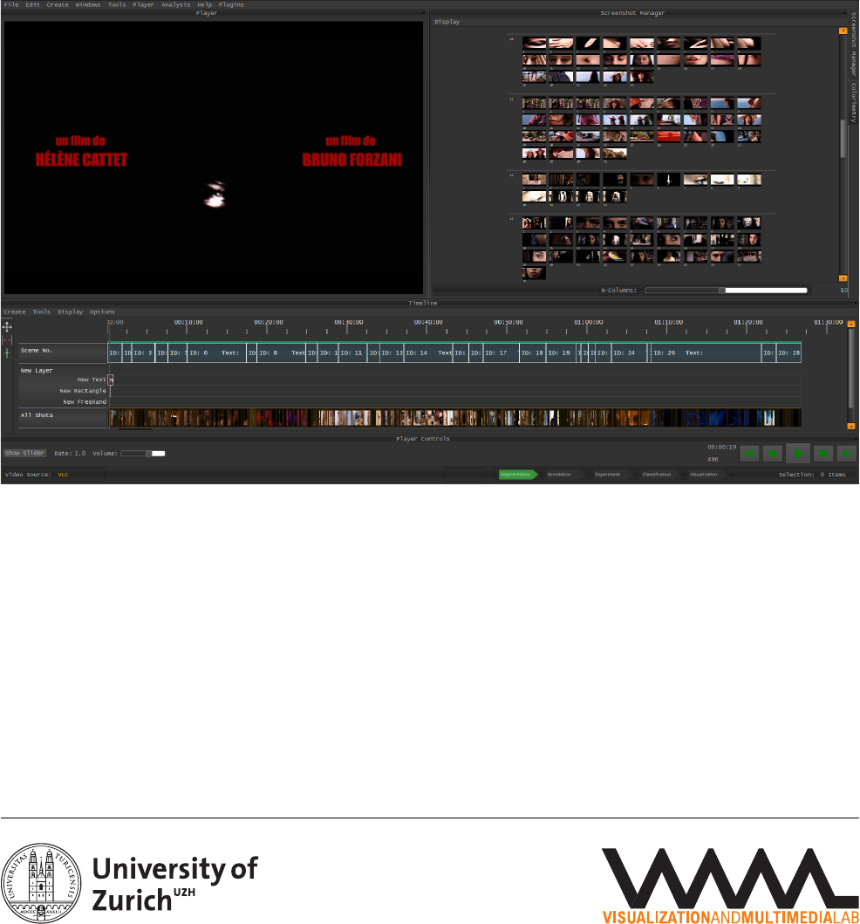The height and width of the screenshot is (924, 860).
Task: Select segment ID: 18 in the timeline
Action: click(533, 353)
